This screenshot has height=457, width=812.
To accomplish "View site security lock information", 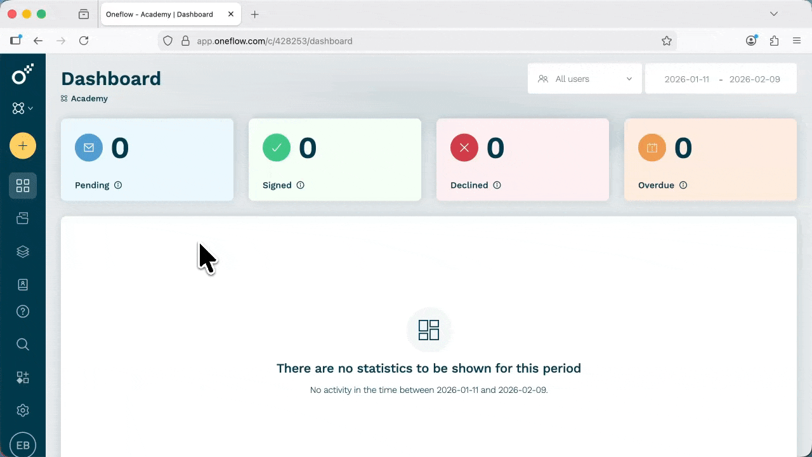I will [185, 41].
